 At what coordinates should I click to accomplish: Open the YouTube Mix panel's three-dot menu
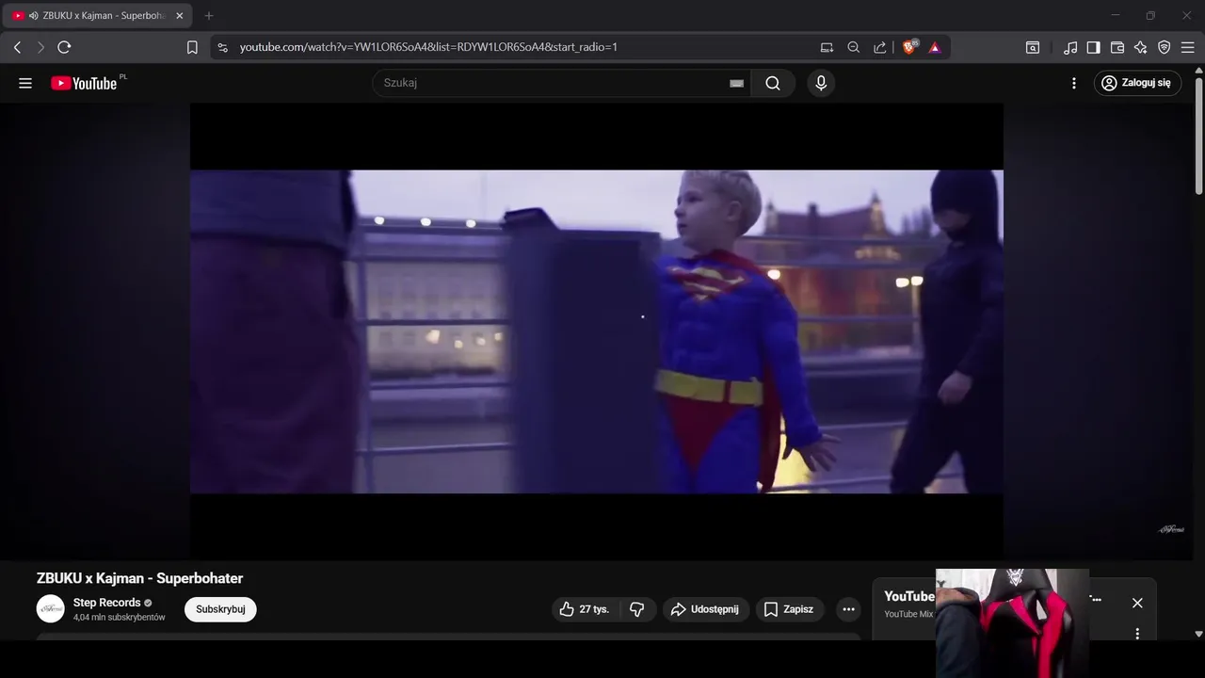(x=1137, y=634)
